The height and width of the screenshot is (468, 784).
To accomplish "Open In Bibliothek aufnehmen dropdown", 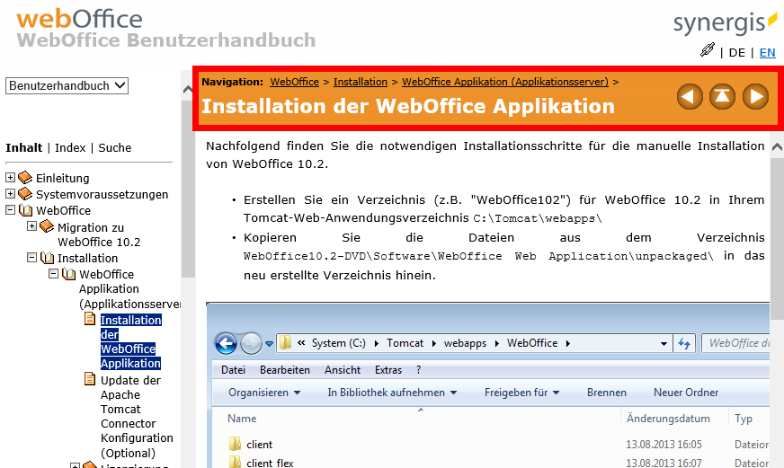I will click(392, 393).
